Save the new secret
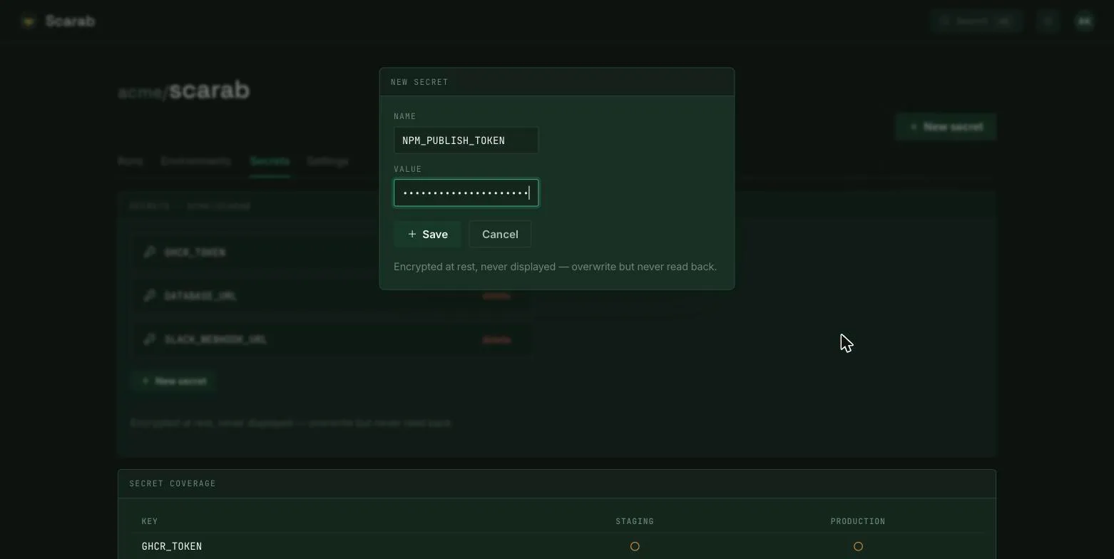The height and width of the screenshot is (559, 1114). pos(428,235)
